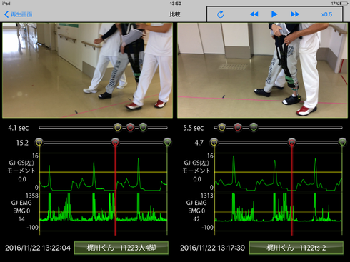This screenshot has height=262, width=350.
Task: Click the 4.1 sec time readout
Action: (x=19, y=128)
